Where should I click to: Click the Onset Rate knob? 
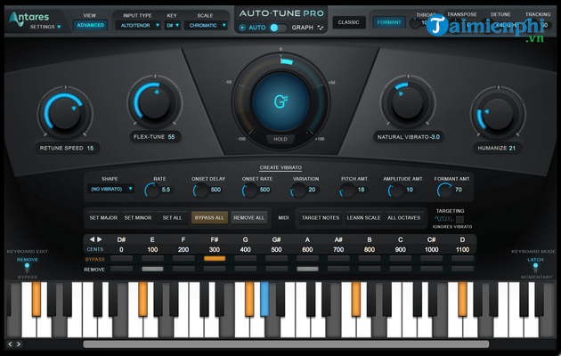[x=249, y=190]
